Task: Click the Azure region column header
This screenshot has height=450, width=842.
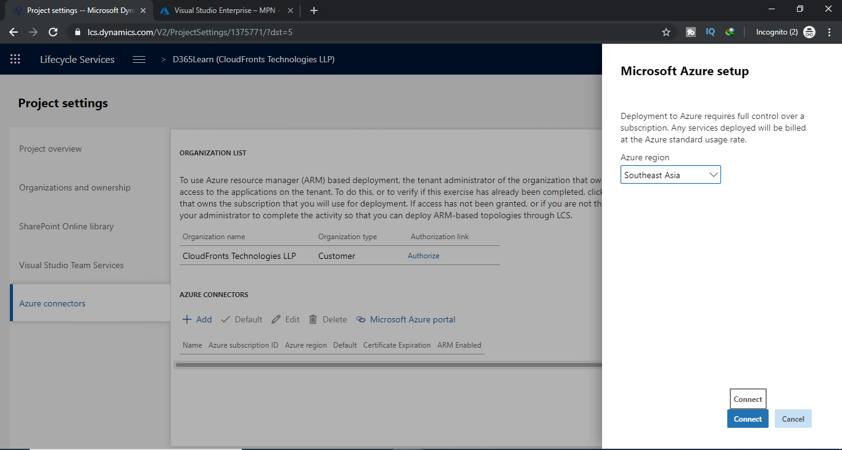Action: coord(306,345)
